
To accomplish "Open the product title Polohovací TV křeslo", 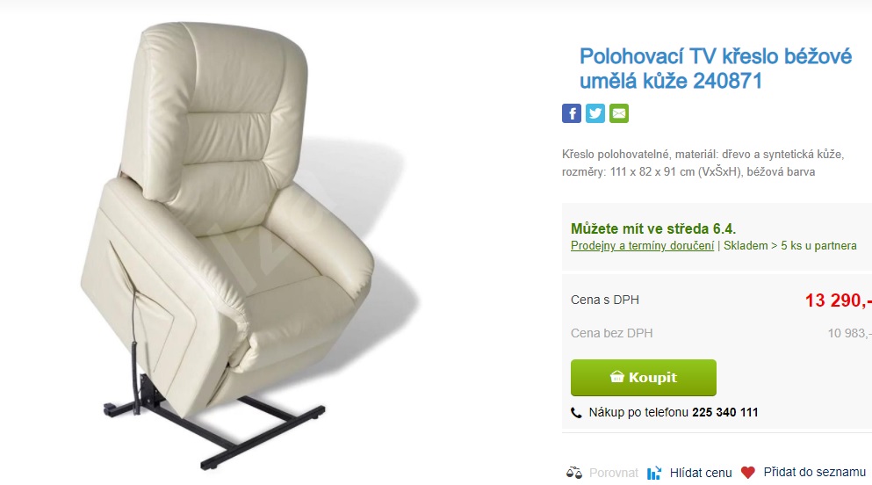I will point(715,69).
